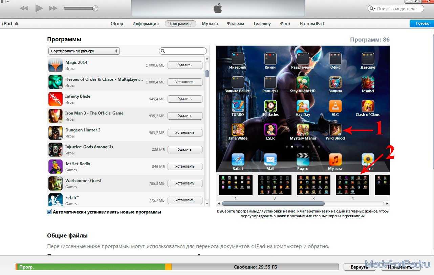Install Dungeon Hunter 3

pos(185,132)
